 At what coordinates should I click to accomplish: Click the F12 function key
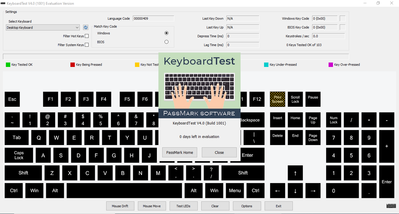[x=257, y=99]
